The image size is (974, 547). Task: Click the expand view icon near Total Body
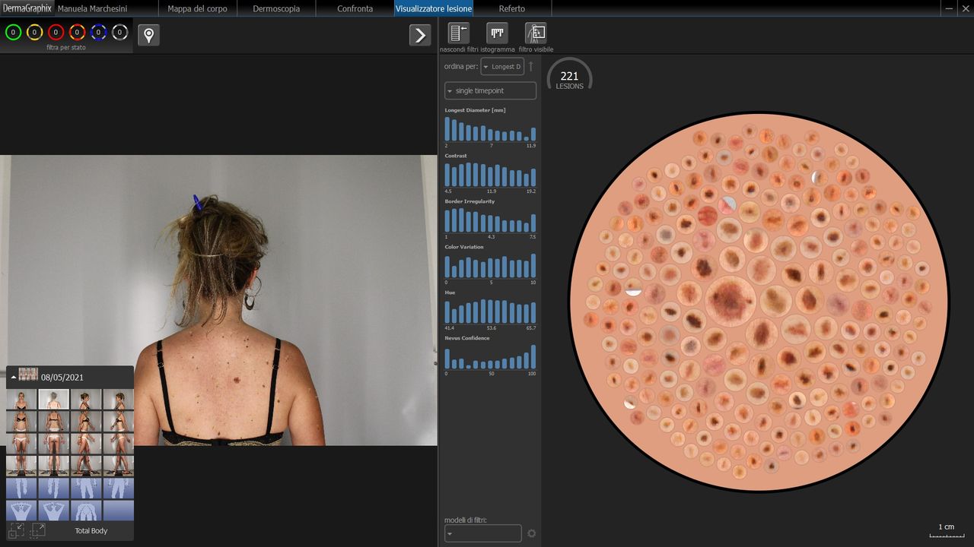[37, 530]
